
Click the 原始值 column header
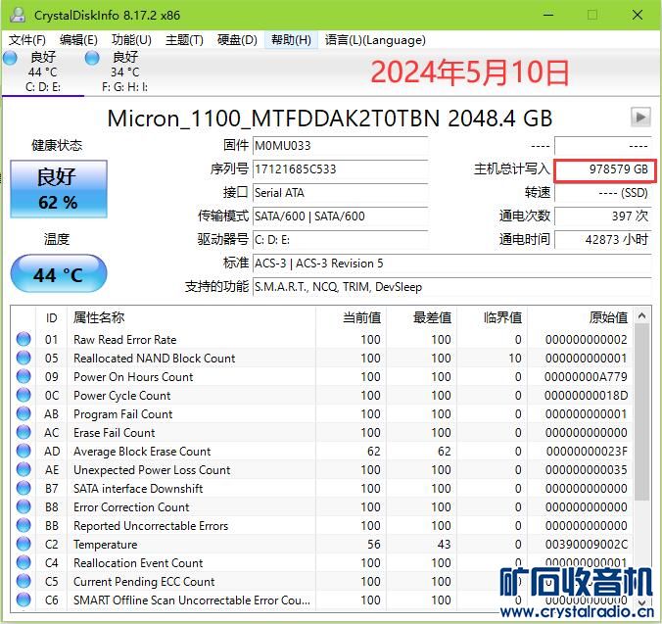tap(580, 317)
